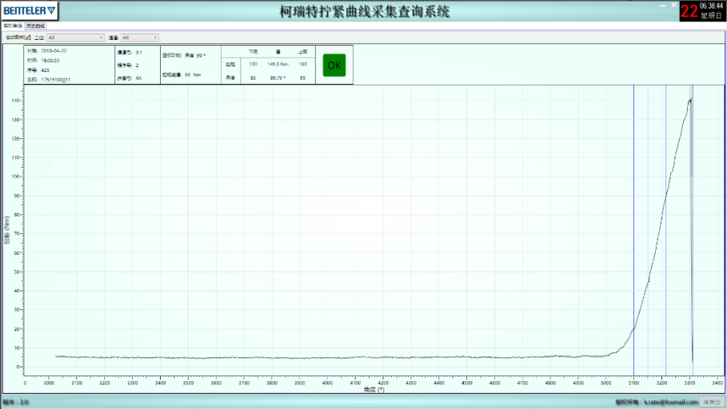Click the step number value 6A

click(138, 78)
